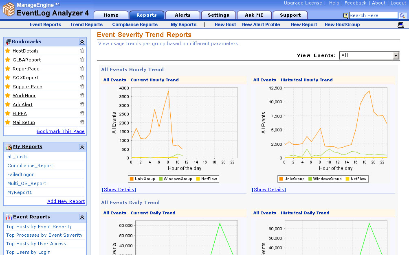Open the all_hosts report
Image resolution: width=409 pixels, height=255 pixels.
pos(18,157)
